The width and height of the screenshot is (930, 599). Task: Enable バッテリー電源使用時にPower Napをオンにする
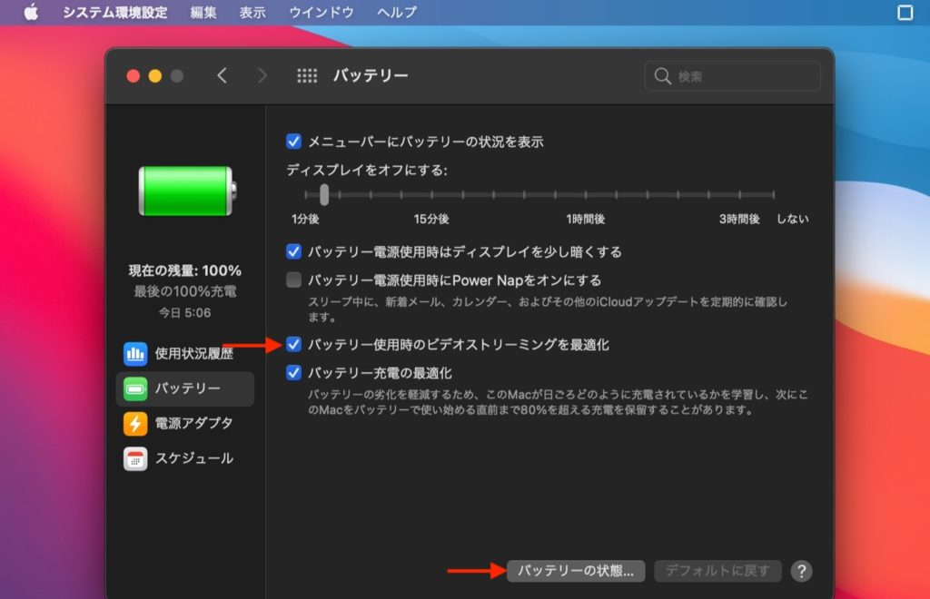[292, 281]
